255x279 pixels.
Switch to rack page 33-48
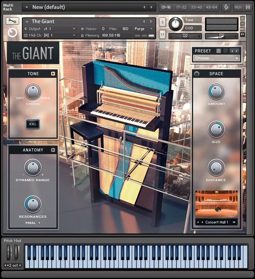pos(197,7)
